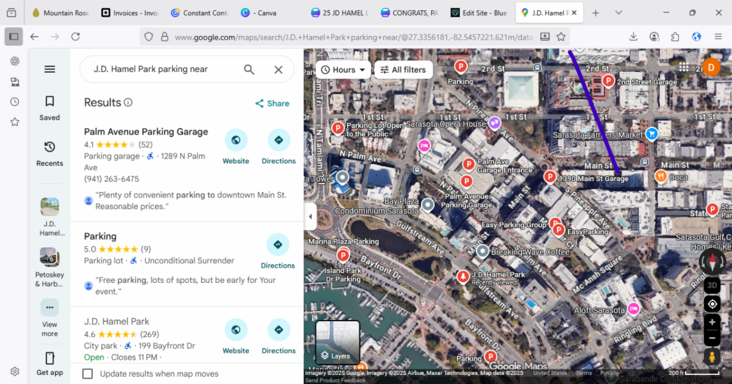Open All filters panel
This screenshot has width=732, height=384.
pos(403,69)
